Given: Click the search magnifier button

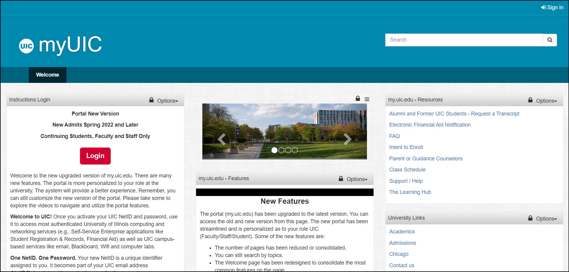Looking at the screenshot, I should pos(550,40).
